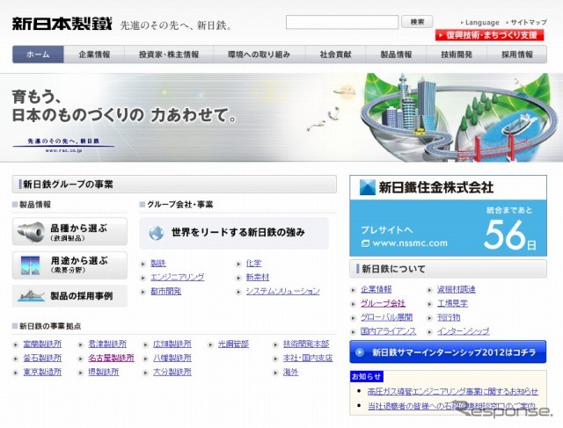
Task: Open the 資機材調達 link
Action: click(456, 289)
